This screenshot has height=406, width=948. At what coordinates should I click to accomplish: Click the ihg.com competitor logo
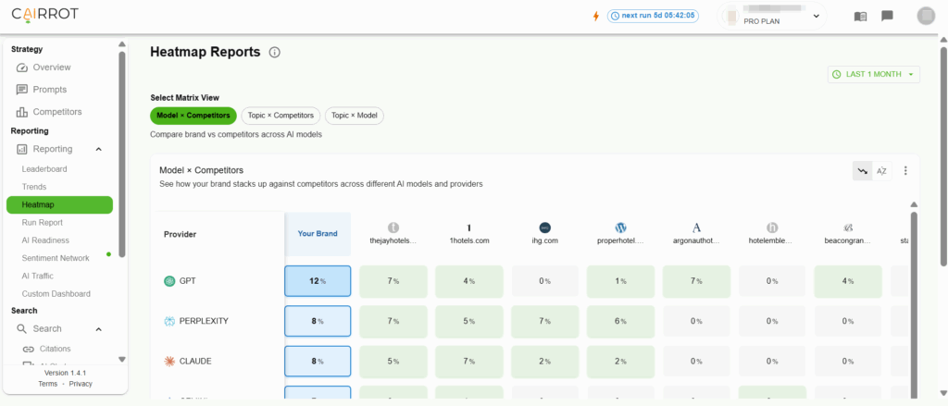(545, 228)
